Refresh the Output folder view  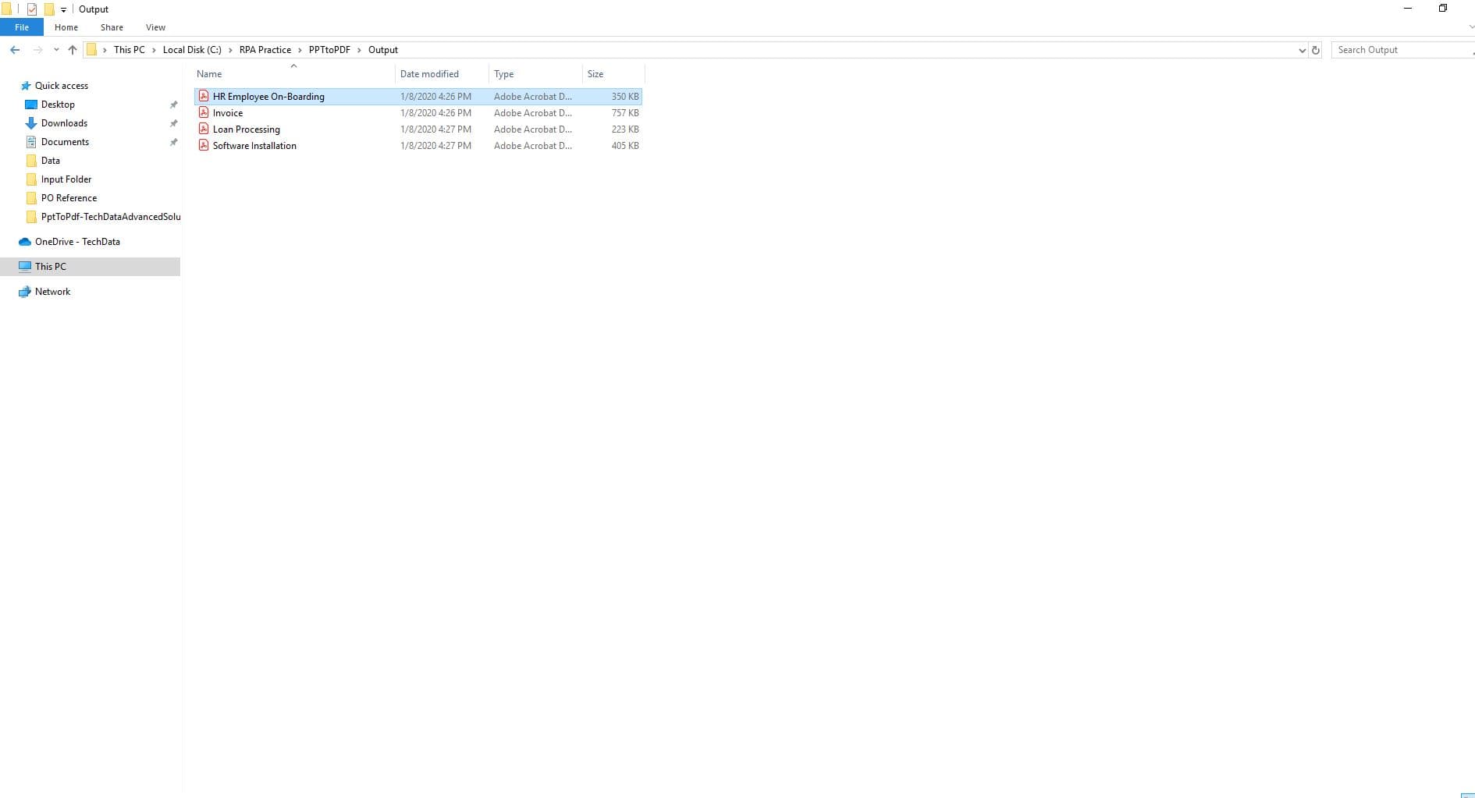1316,50
